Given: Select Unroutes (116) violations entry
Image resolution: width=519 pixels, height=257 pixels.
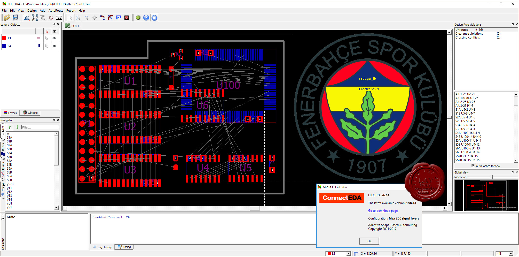Looking at the screenshot, I should pyautogui.click(x=469, y=30).
